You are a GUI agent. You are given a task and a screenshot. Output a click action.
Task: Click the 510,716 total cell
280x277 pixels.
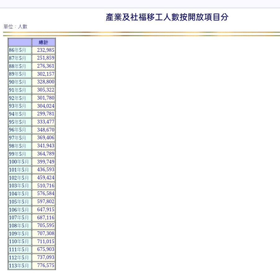coord(45,185)
